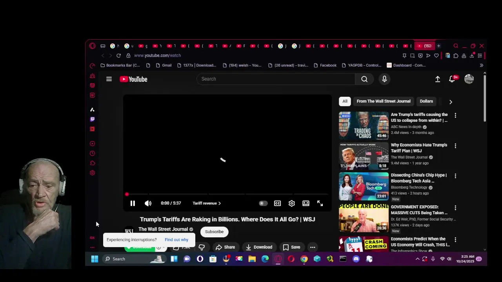The image size is (502, 282).
Task: Reload the page with refresh icon
Action: tap(118, 56)
